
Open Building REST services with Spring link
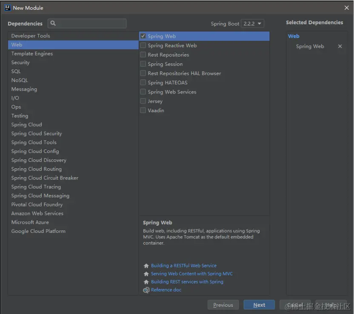click(x=187, y=282)
